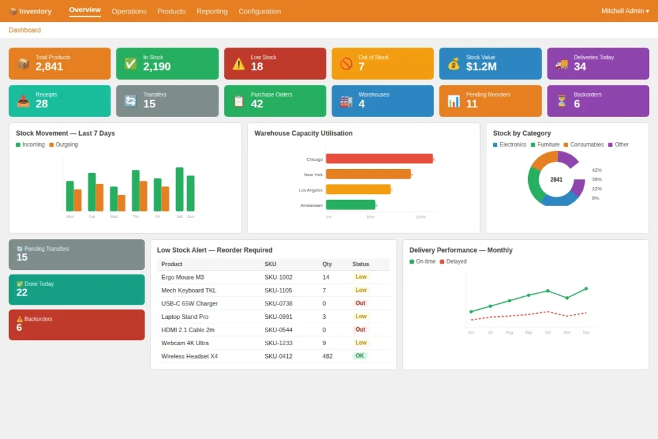The height and width of the screenshot is (439, 658).
Task: Toggle the On-time legend entry
Action: coord(422,262)
